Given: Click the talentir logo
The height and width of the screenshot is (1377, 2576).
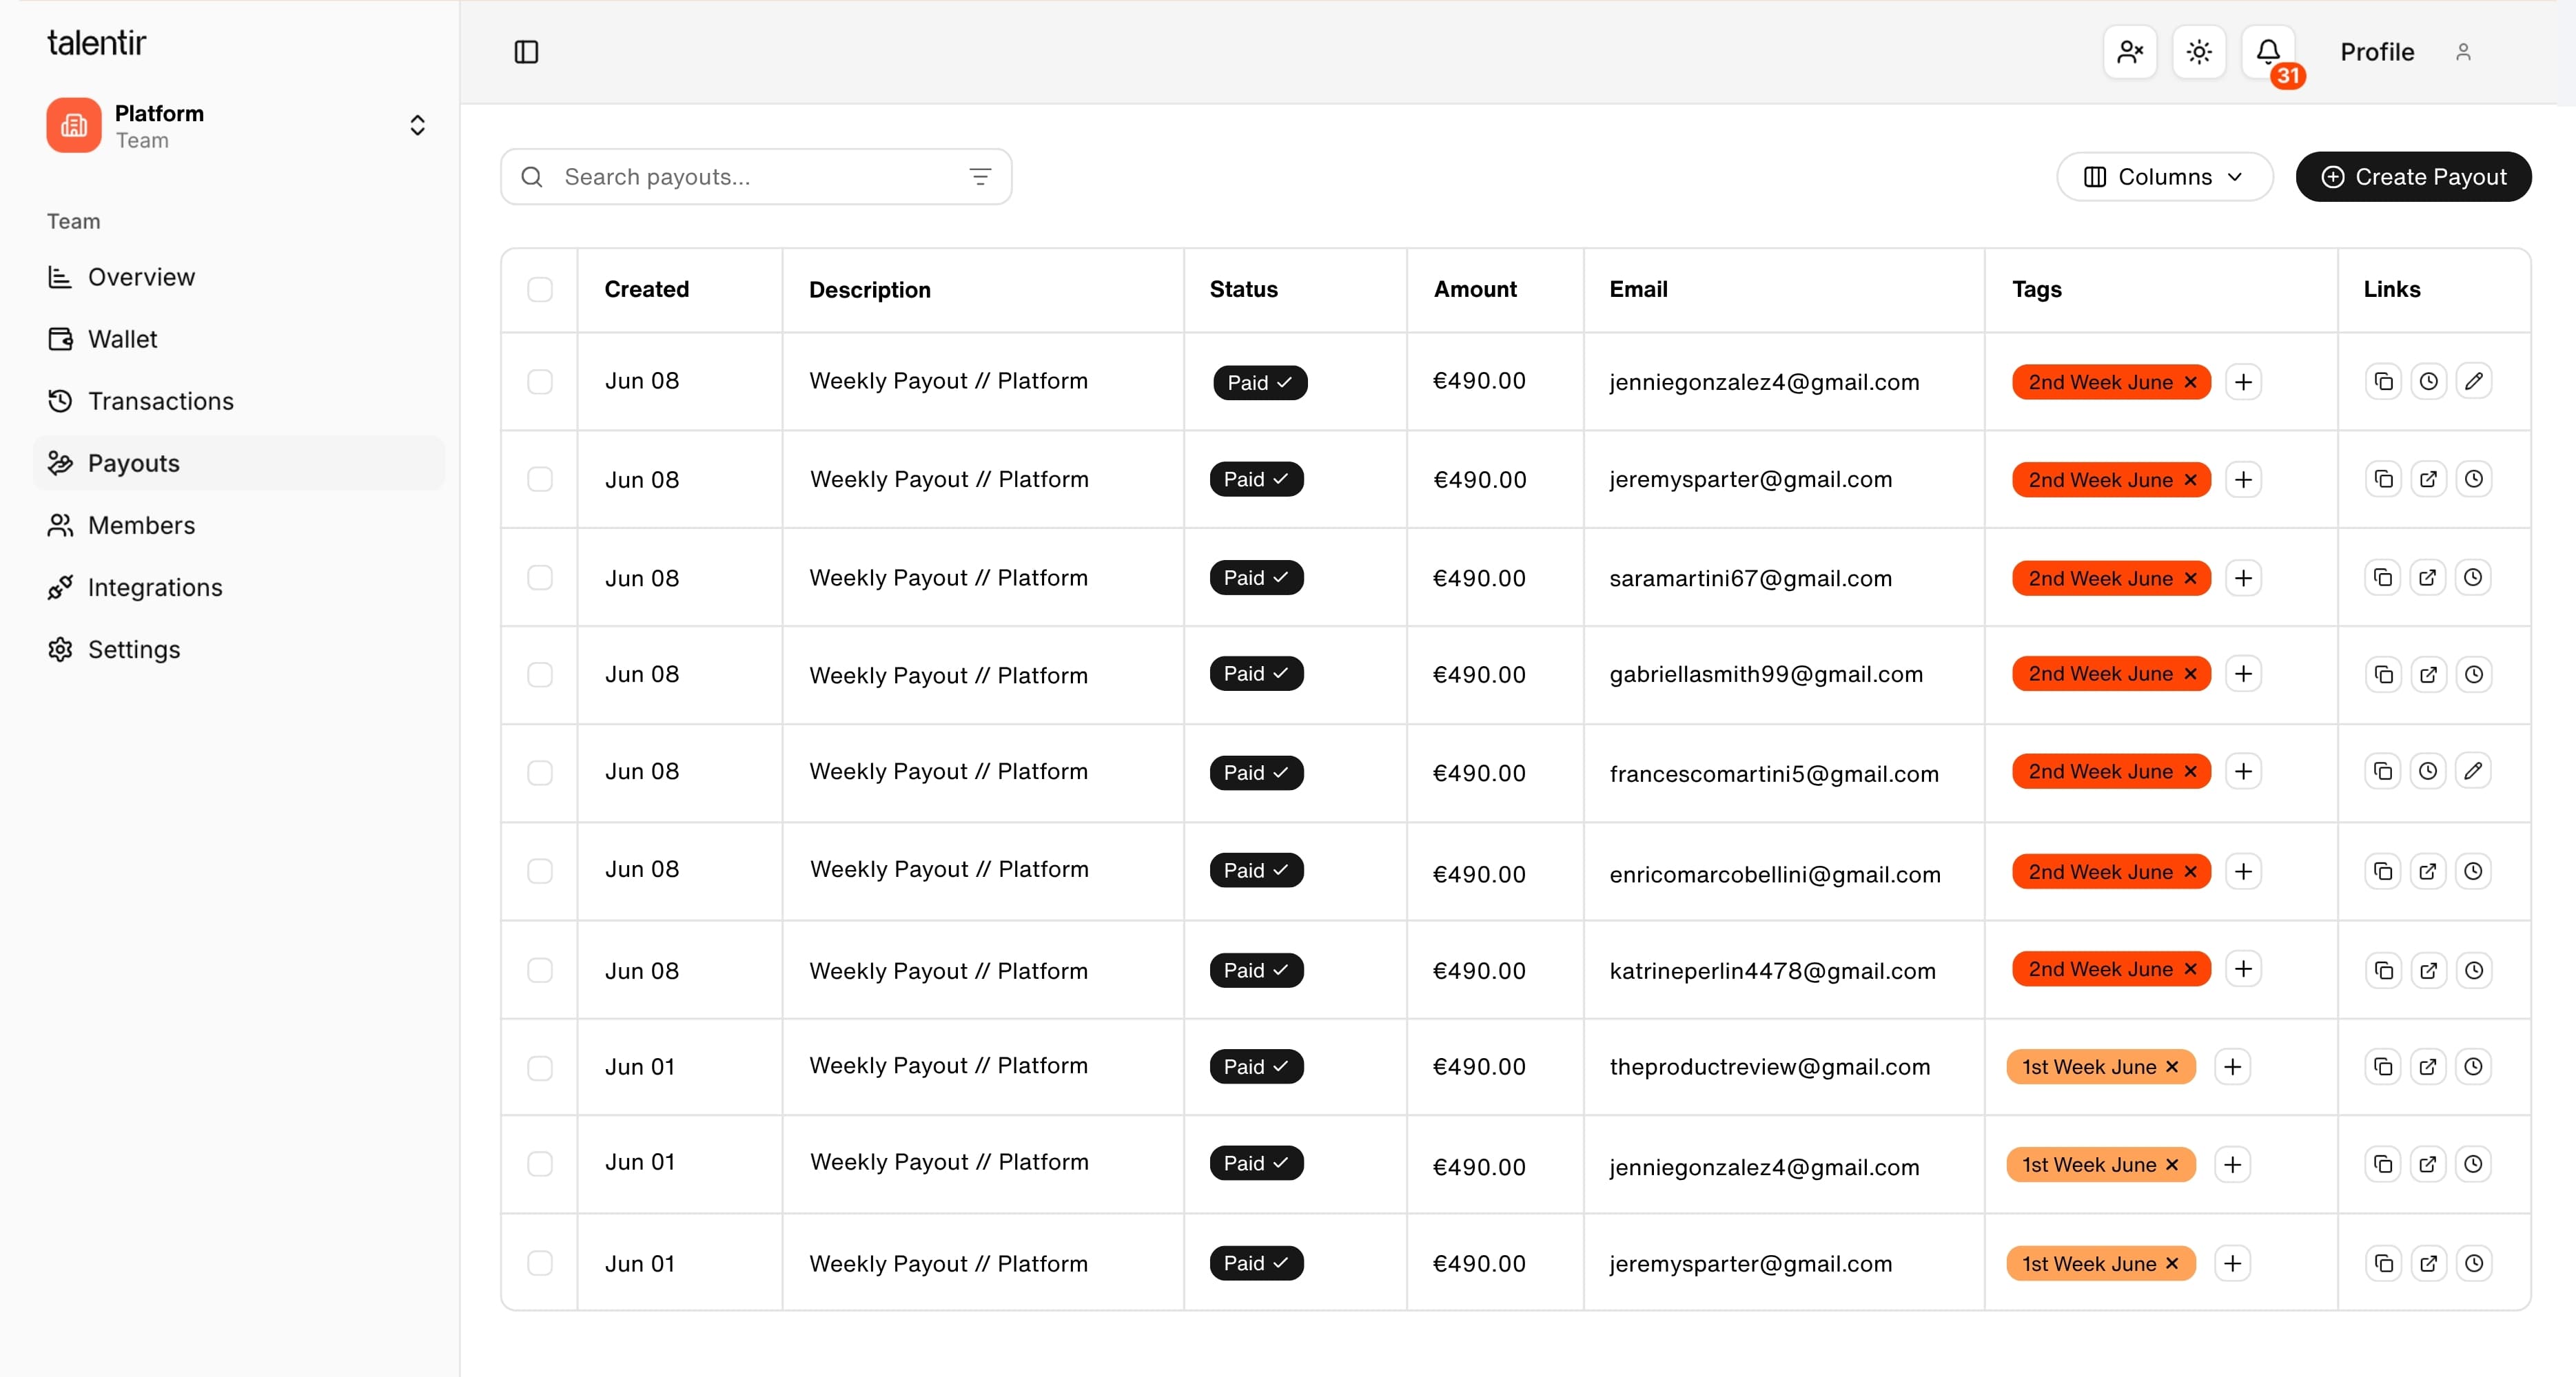Looking at the screenshot, I should click(96, 42).
